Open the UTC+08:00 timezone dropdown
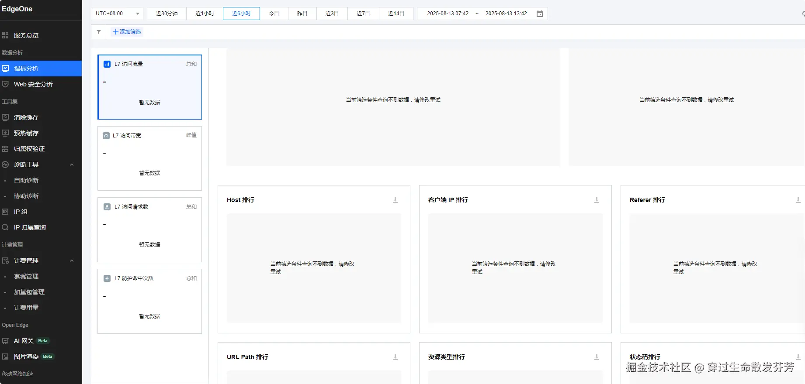 point(117,14)
